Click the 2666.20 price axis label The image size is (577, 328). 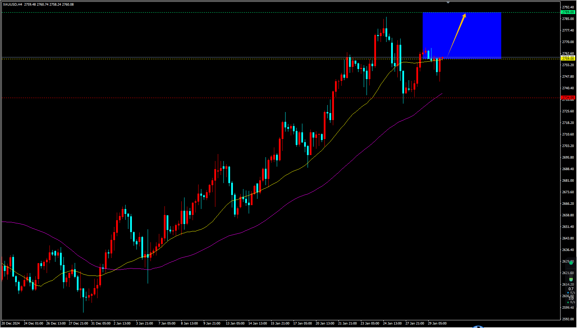coord(568,203)
